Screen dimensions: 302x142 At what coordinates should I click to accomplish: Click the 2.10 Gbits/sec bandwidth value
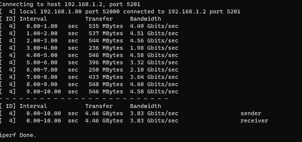tap(154, 70)
